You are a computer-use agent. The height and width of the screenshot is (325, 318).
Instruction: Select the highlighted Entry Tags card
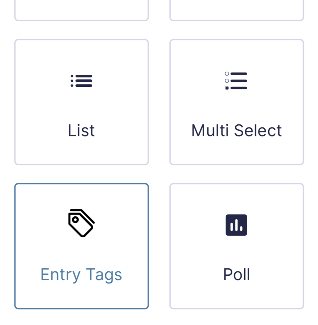pos(82,246)
